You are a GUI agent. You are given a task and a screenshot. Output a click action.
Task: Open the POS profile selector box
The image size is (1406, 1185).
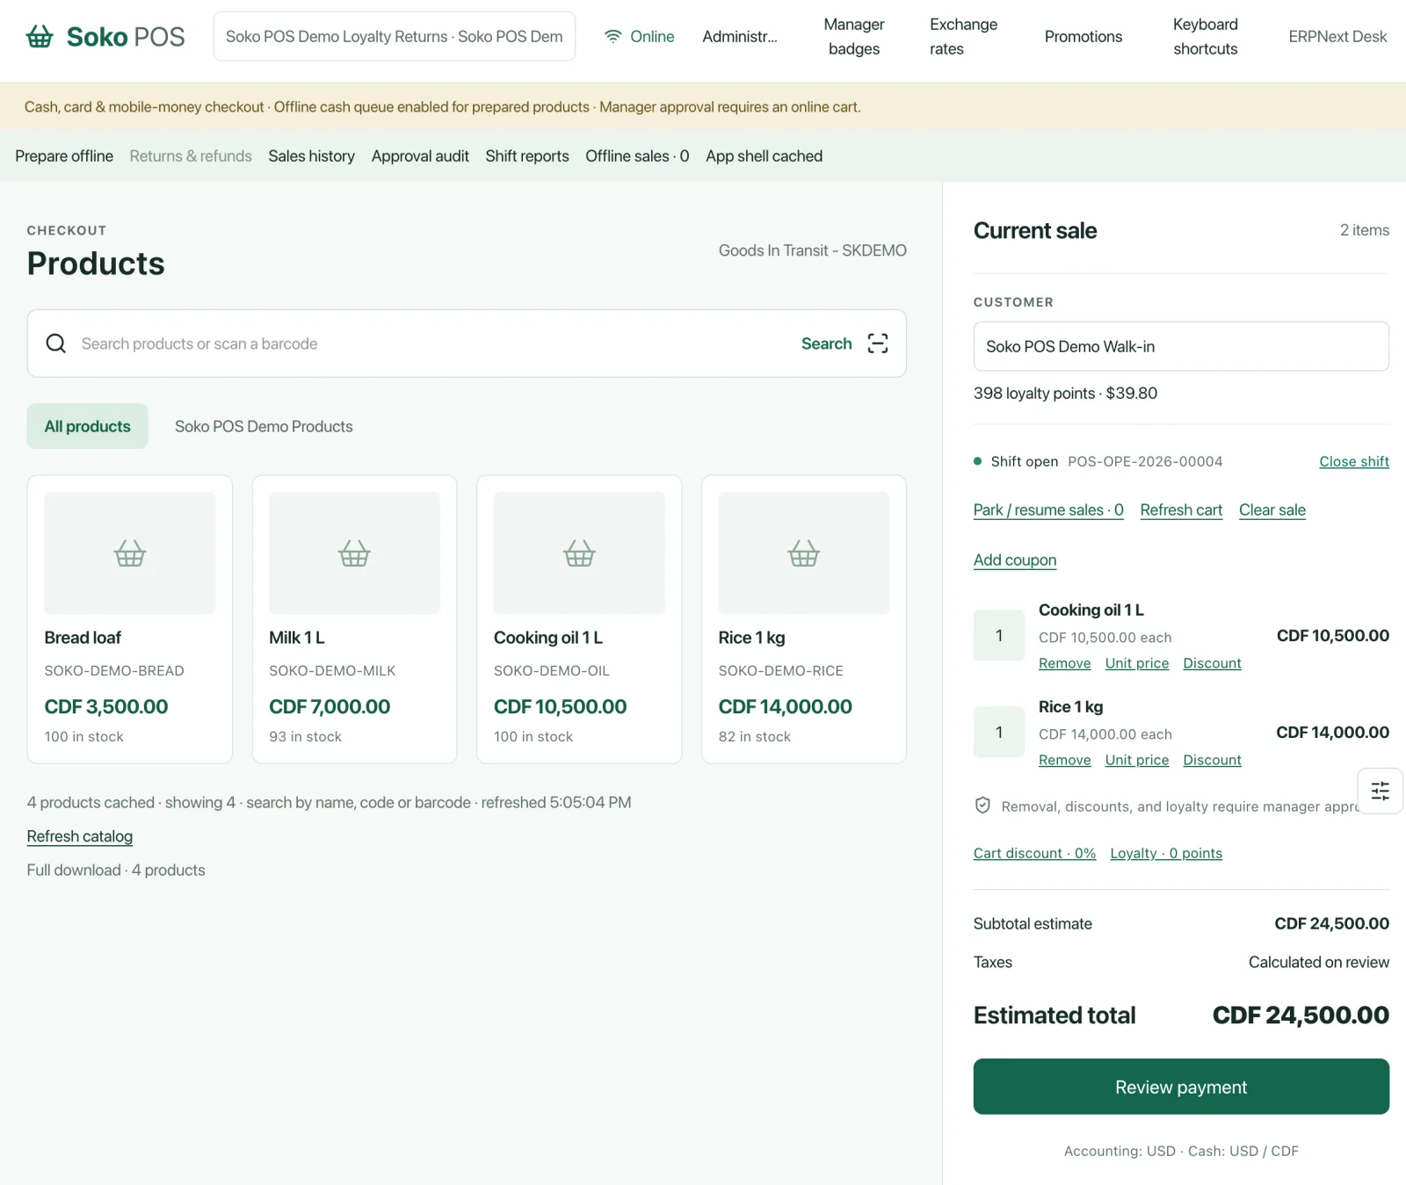[x=395, y=36]
